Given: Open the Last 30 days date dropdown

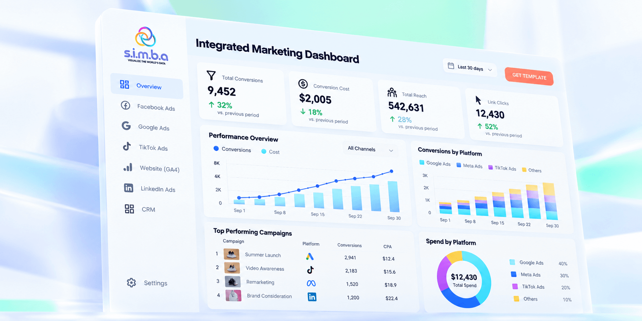Looking at the screenshot, I should point(470,67).
